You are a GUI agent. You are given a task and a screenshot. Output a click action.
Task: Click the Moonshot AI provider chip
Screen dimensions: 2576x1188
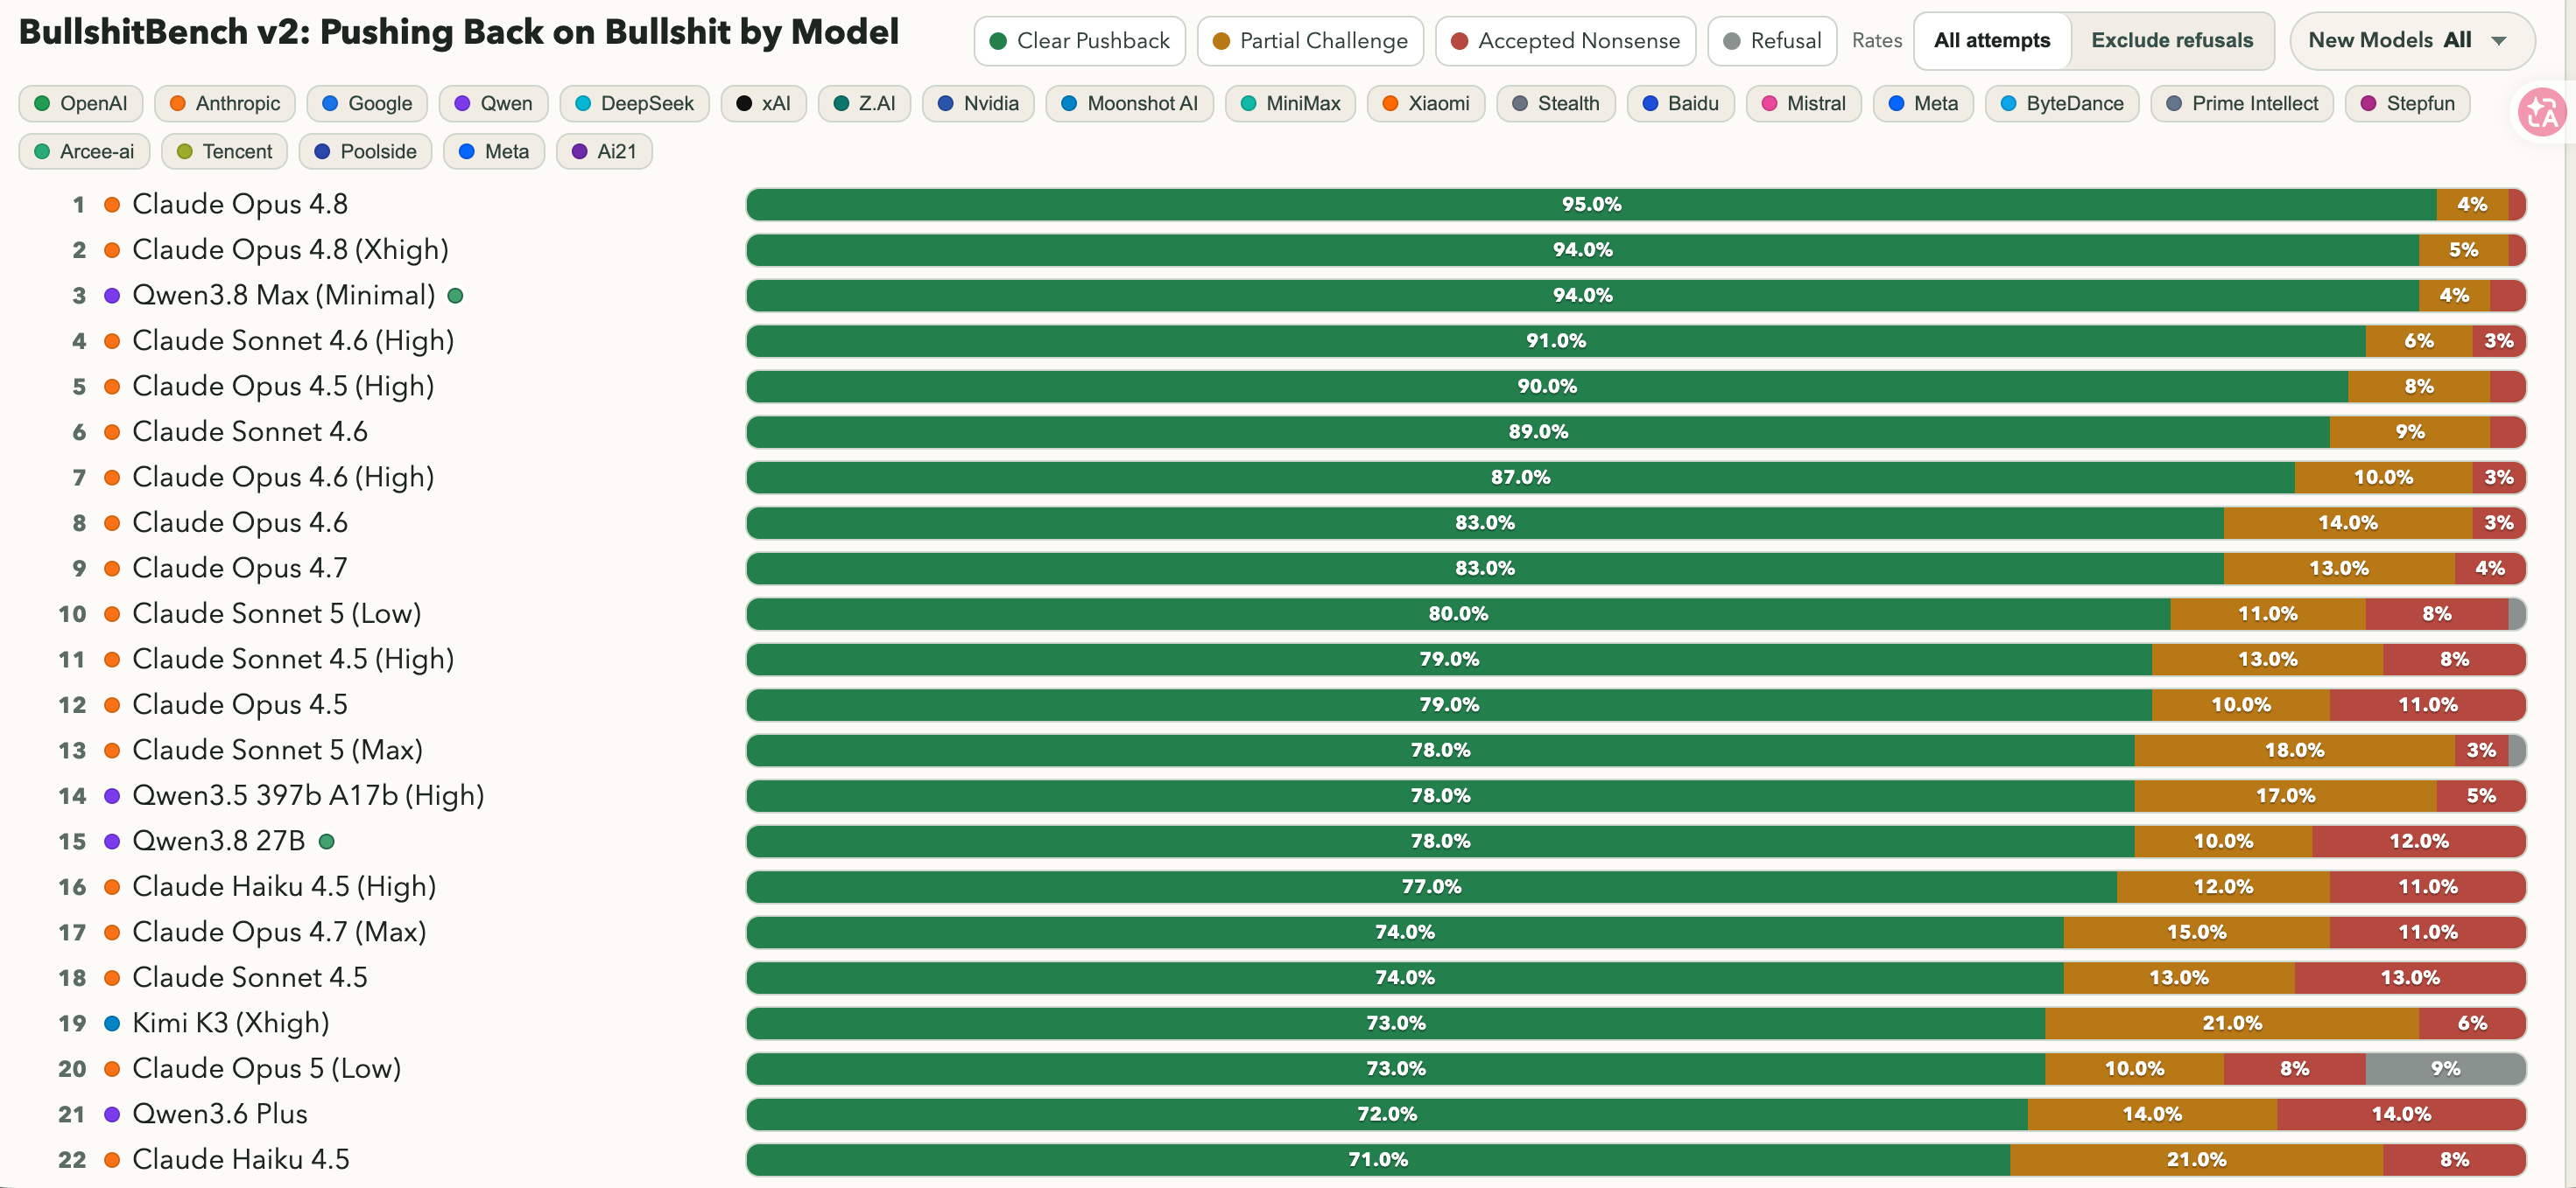click(x=1130, y=104)
